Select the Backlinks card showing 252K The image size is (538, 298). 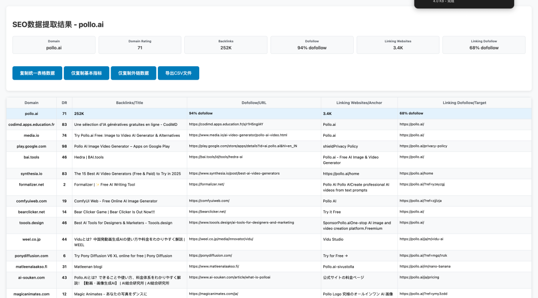(x=226, y=45)
